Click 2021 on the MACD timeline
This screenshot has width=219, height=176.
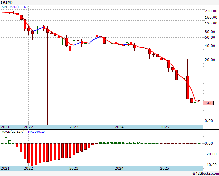[x=5, y=168]
